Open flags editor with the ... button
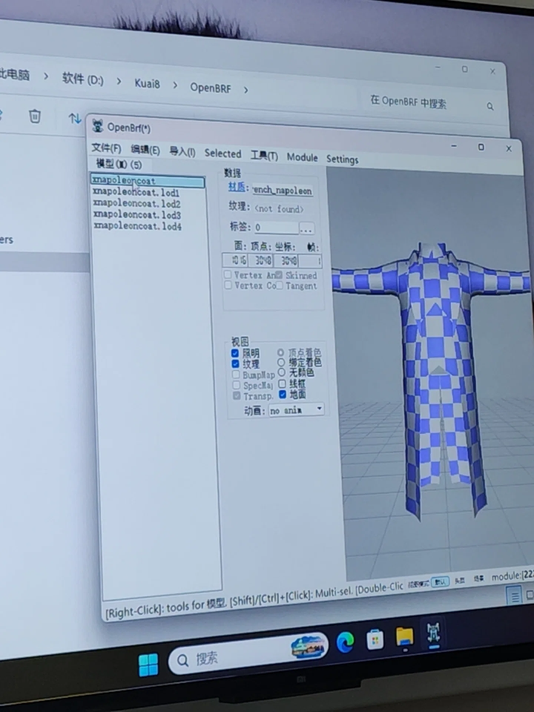The width and height of the screenshot is (534, 712). pos(306,229)
